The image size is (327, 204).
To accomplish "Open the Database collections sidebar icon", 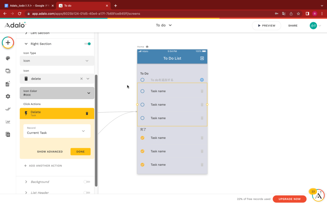I will pos(8,84).
